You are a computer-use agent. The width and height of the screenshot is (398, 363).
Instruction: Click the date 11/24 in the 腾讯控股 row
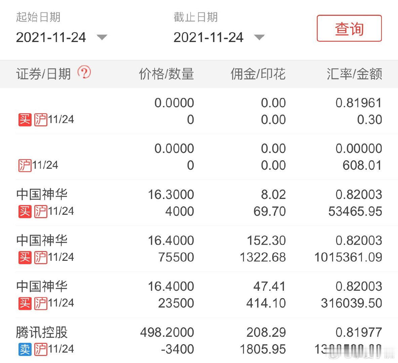61,349
